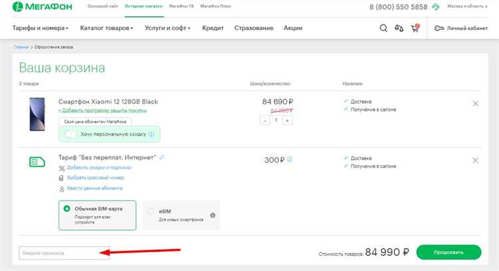Click the info icon next to персональную скидку

[152, 134]
